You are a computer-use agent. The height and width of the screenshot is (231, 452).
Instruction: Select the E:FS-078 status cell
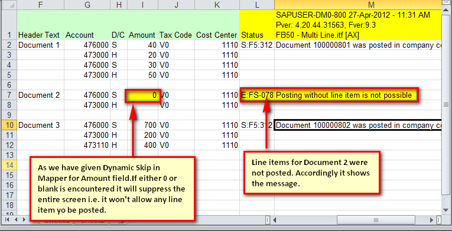click(257, 95)
